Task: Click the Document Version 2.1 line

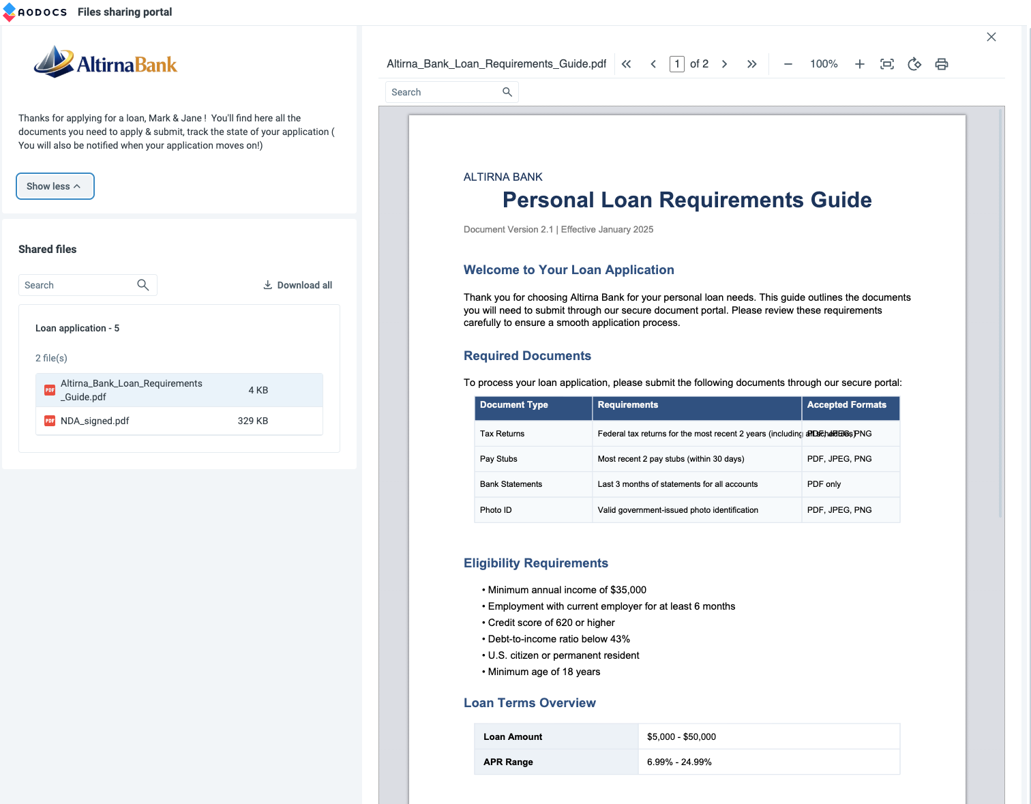Action: (x=558, y=229)
